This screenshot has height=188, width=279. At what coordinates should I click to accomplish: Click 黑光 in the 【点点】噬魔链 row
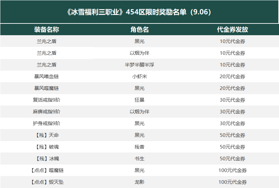coord(139,170)
